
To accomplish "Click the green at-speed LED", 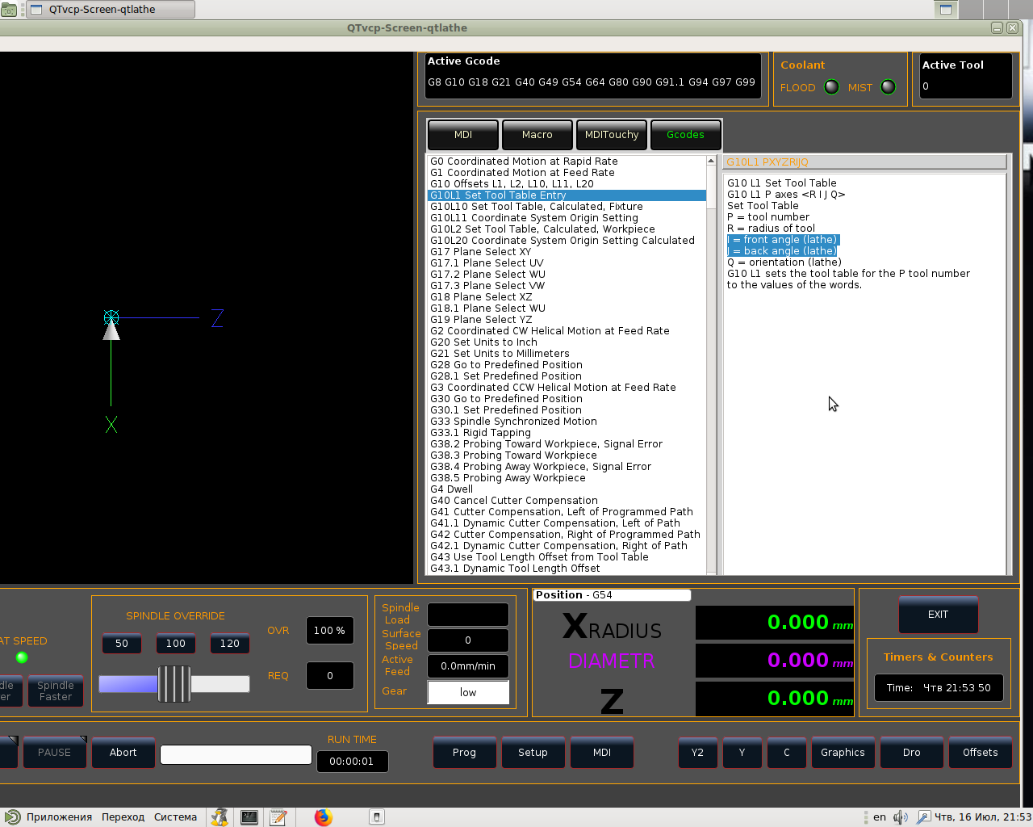I will [22, 657].
